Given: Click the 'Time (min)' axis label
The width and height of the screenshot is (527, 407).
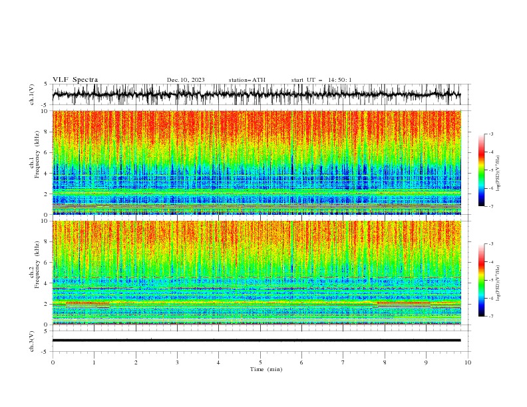Looking at the screenshot, I should click(266, 369).
